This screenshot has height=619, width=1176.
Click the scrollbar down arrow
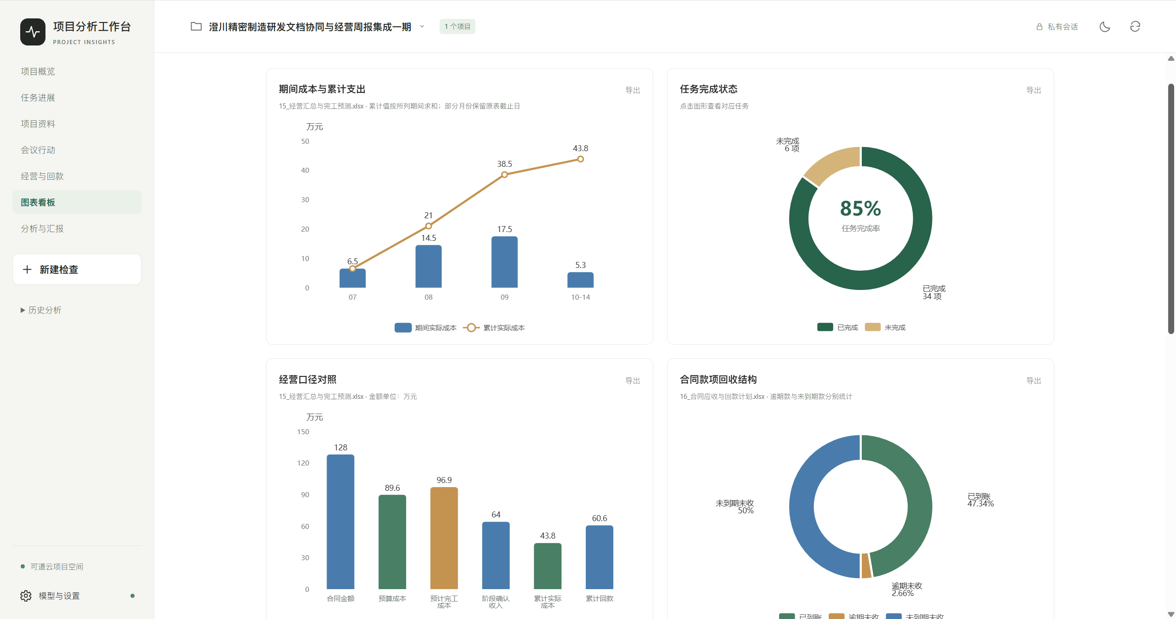pyautogui.click(x=1171, y=614)
